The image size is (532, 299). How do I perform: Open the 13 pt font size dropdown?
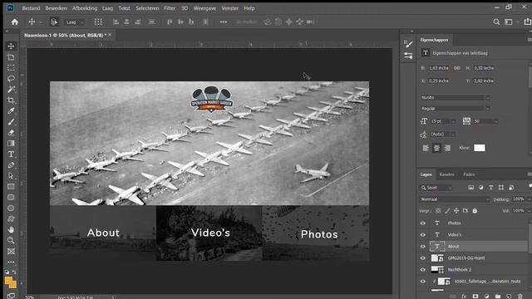[443, 121]
